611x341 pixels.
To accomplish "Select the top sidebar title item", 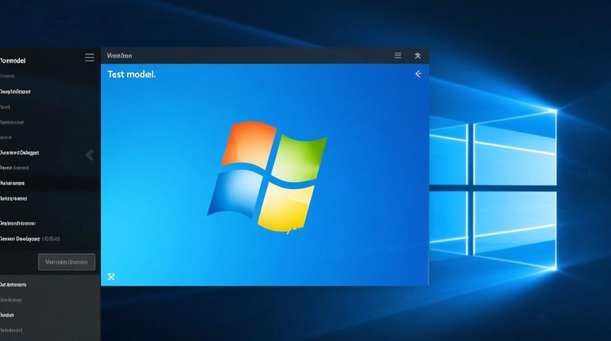I will tap(13, 60).
